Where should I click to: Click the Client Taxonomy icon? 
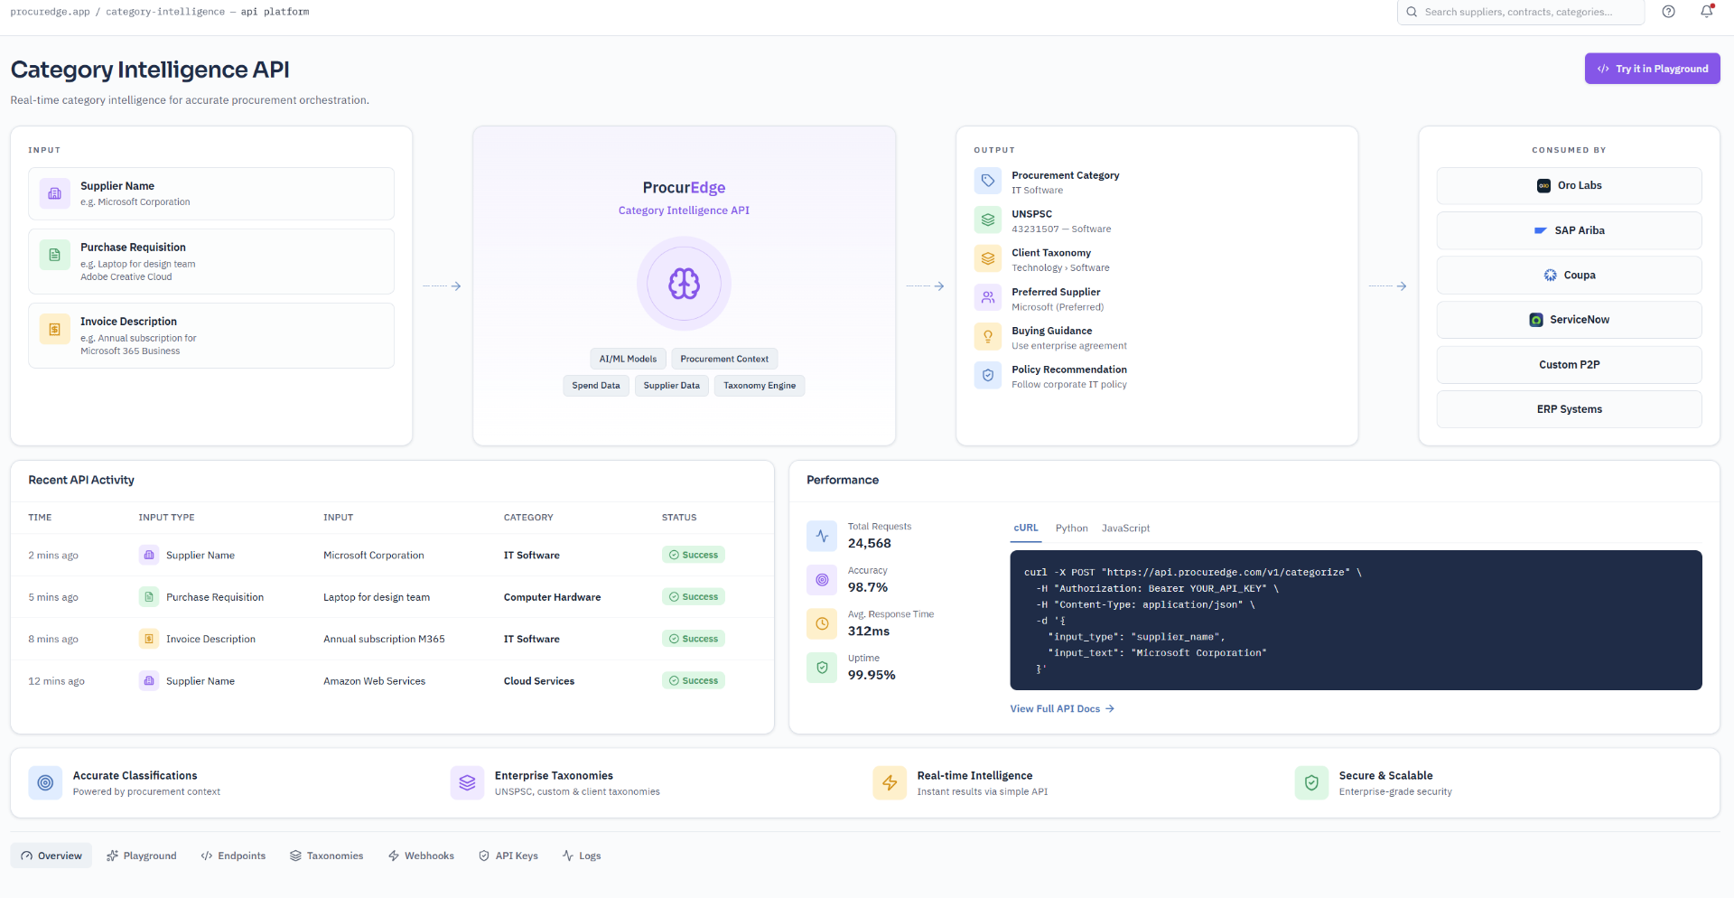[988, 258]
